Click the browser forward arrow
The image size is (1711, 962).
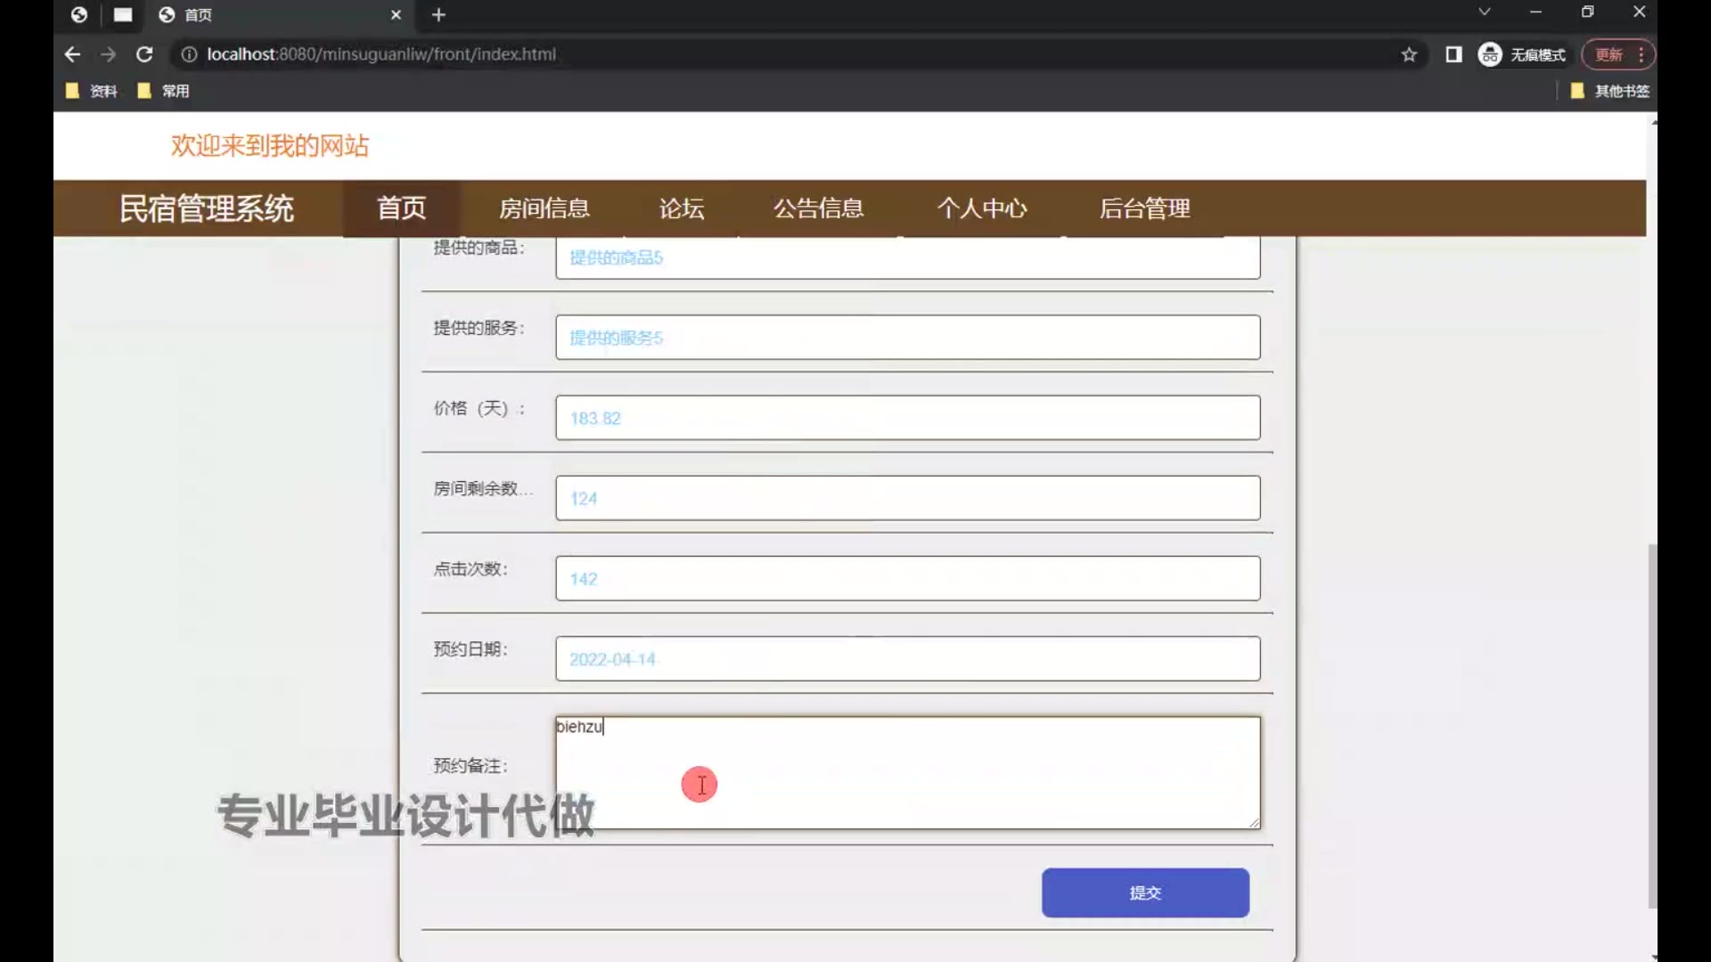coord(108,54)
